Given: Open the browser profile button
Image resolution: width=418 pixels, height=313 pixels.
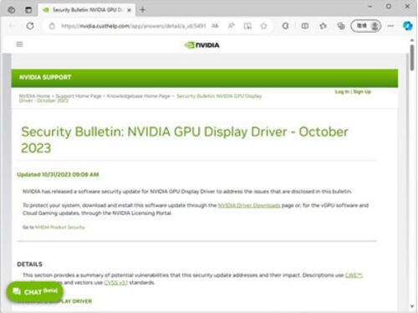Looking at the screenshot, I should [365, 26].
